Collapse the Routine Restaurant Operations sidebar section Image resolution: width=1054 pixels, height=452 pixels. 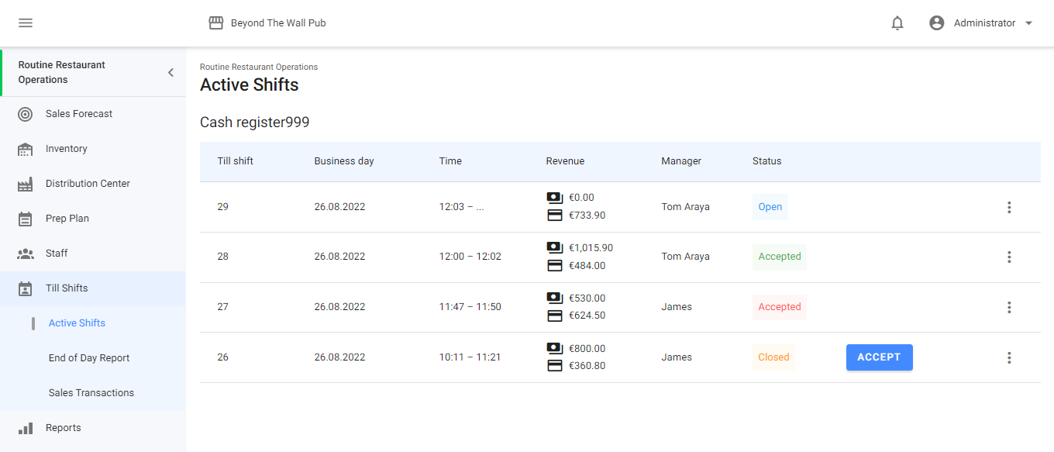tap(170, 73)
